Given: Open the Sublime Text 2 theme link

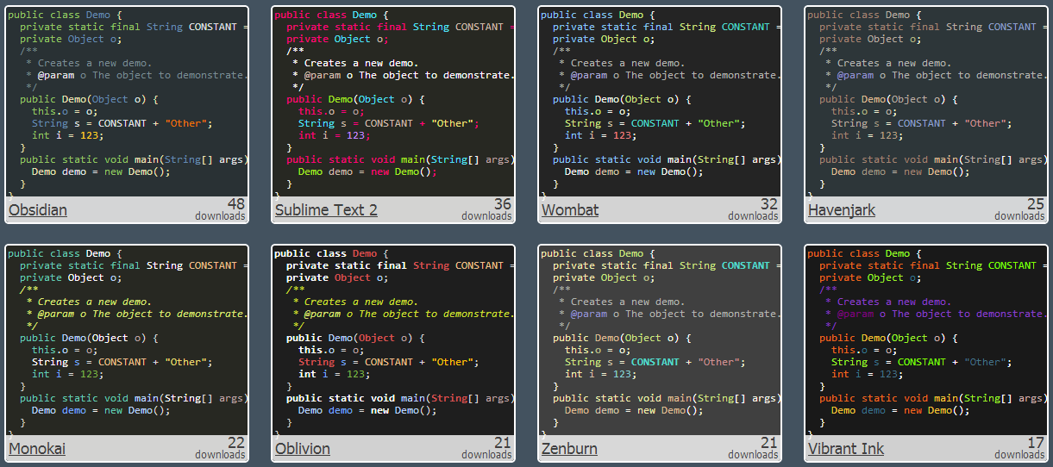Looking at the screenshot, I should [x=326, y=210].
